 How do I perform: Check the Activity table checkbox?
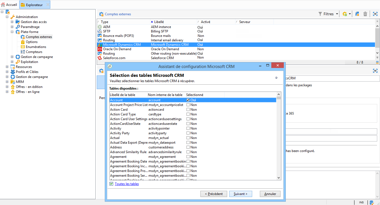tap(188, 128)
